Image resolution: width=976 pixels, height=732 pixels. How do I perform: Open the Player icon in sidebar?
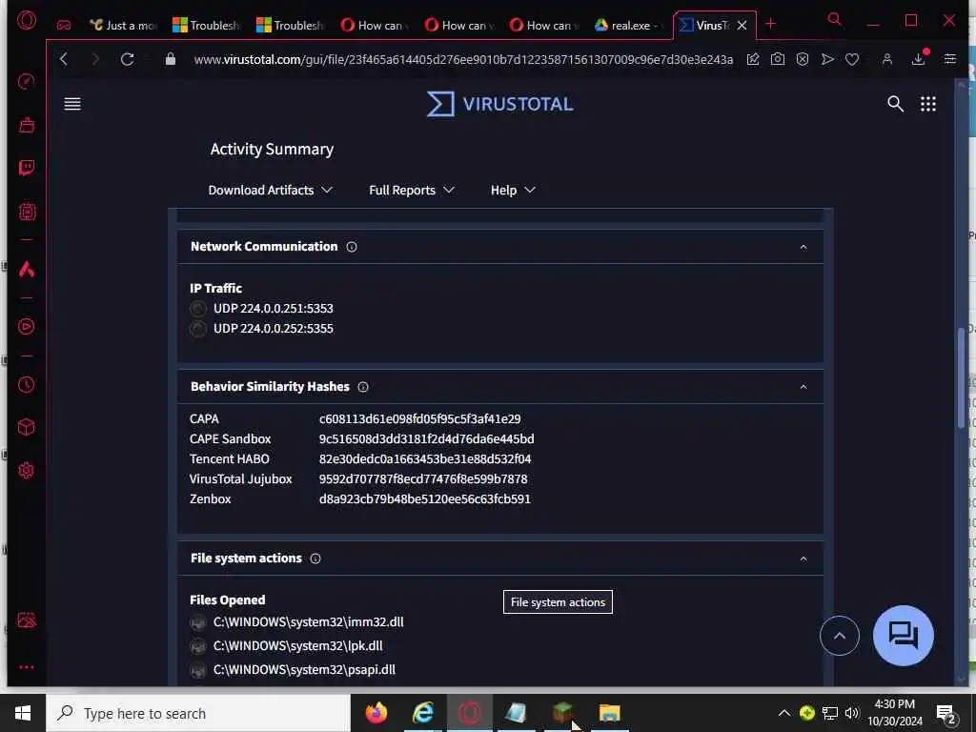coord(27,327)
